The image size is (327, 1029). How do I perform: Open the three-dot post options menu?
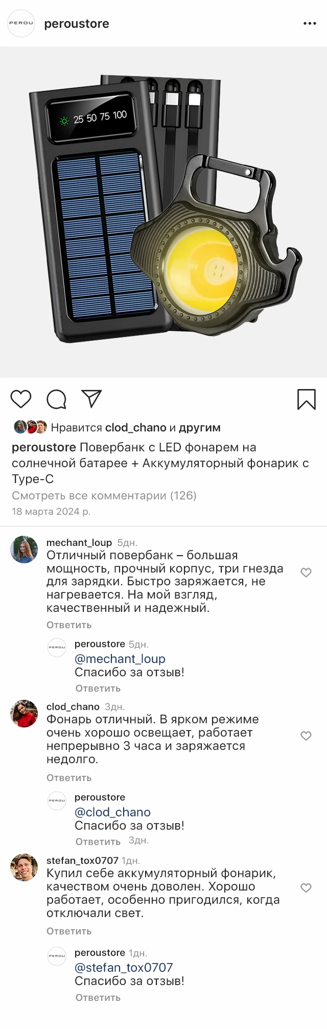[x=310, y=24]
